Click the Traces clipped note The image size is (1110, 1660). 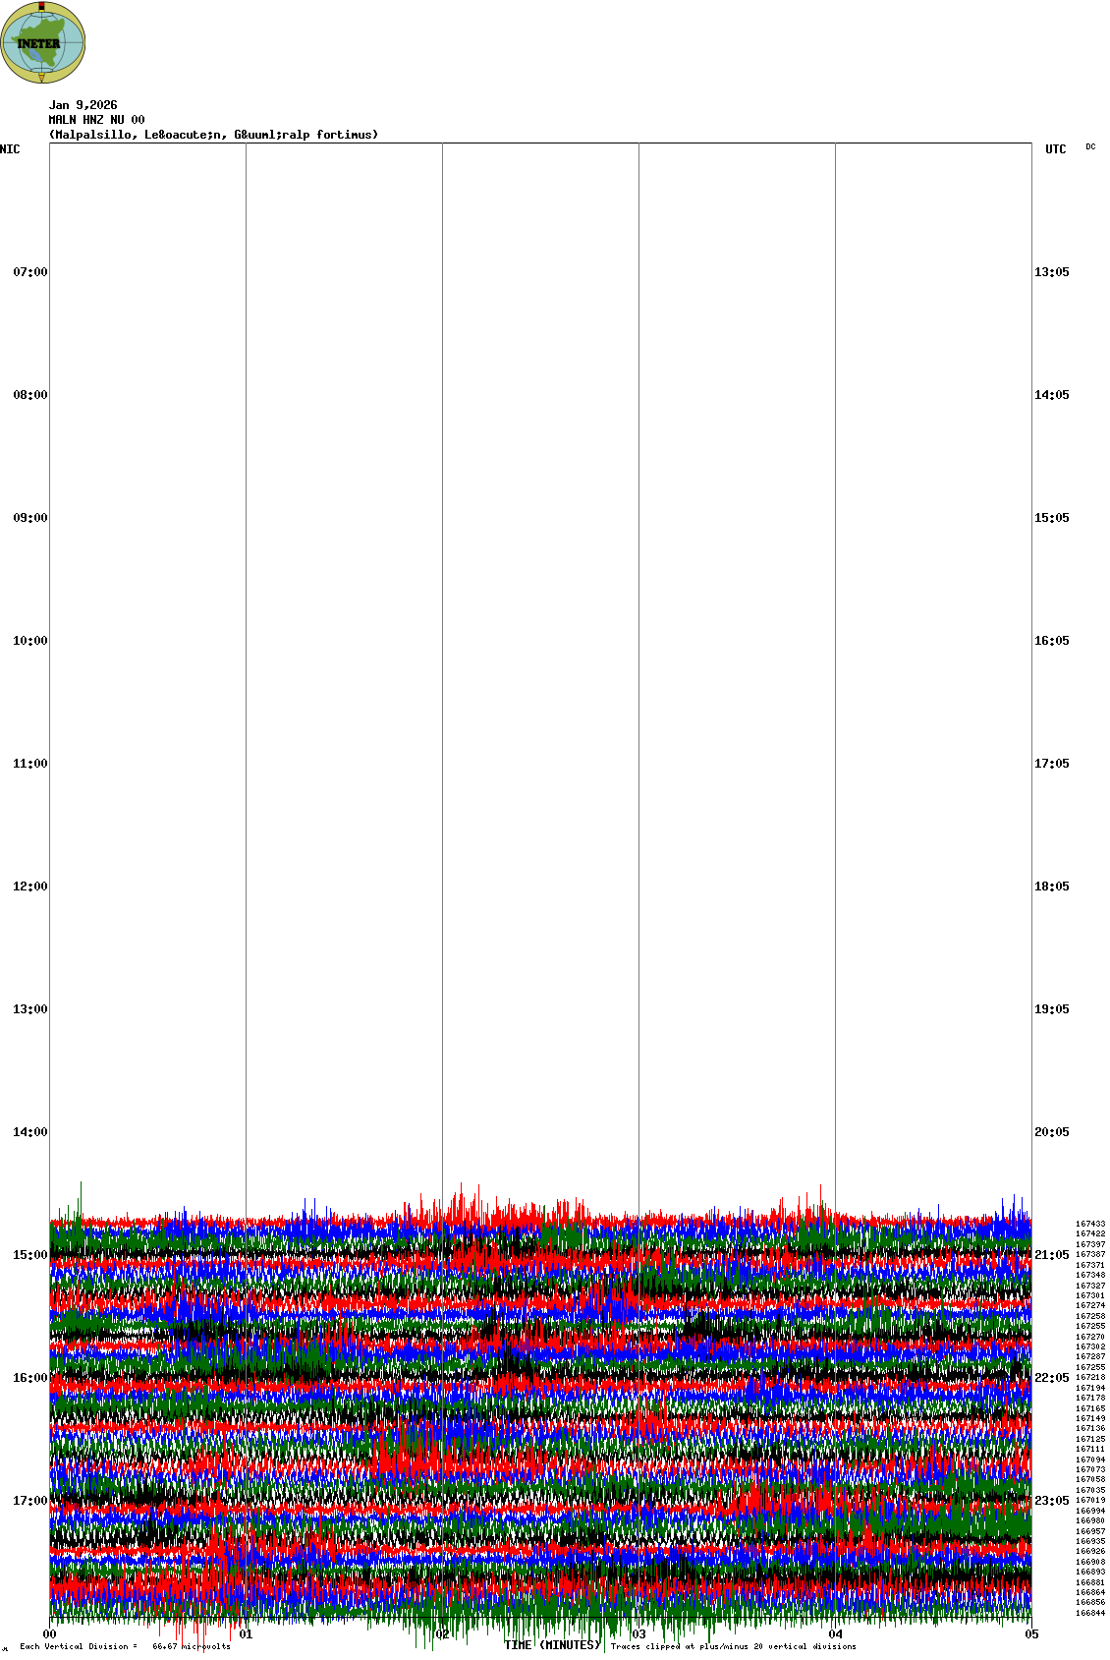733,1646
